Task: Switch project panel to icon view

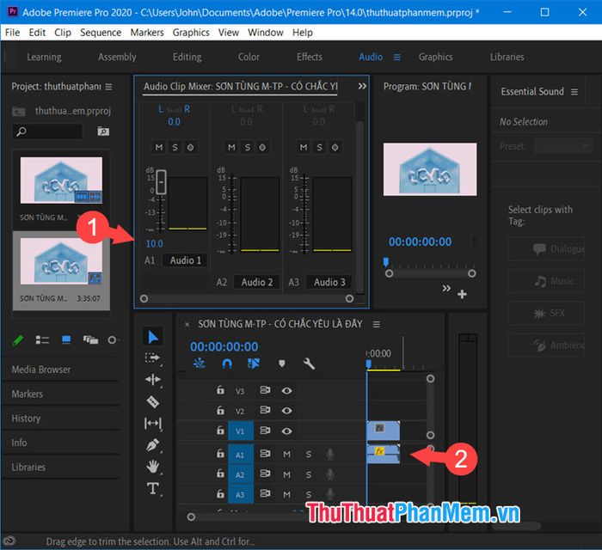Action: [66, 339]
